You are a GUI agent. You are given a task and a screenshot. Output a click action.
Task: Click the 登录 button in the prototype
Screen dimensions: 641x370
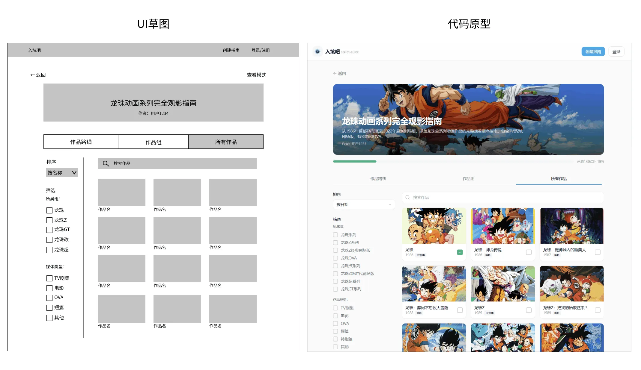point(616,51)
